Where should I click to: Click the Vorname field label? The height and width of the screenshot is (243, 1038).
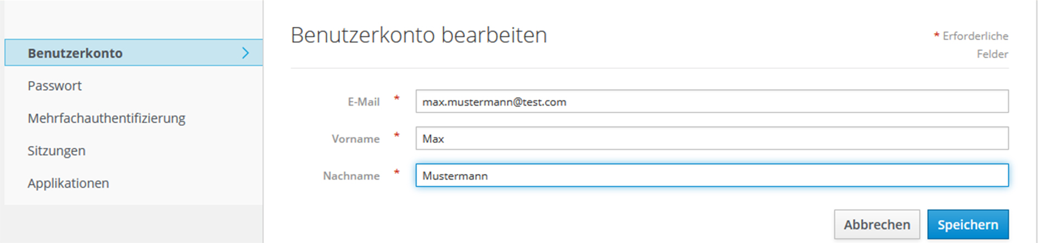(x=355, y=139)
